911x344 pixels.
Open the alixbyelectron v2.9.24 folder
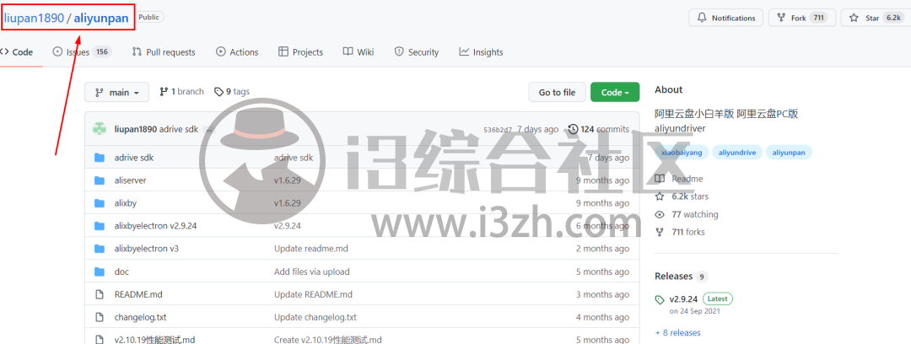click(x=156, y=225)
